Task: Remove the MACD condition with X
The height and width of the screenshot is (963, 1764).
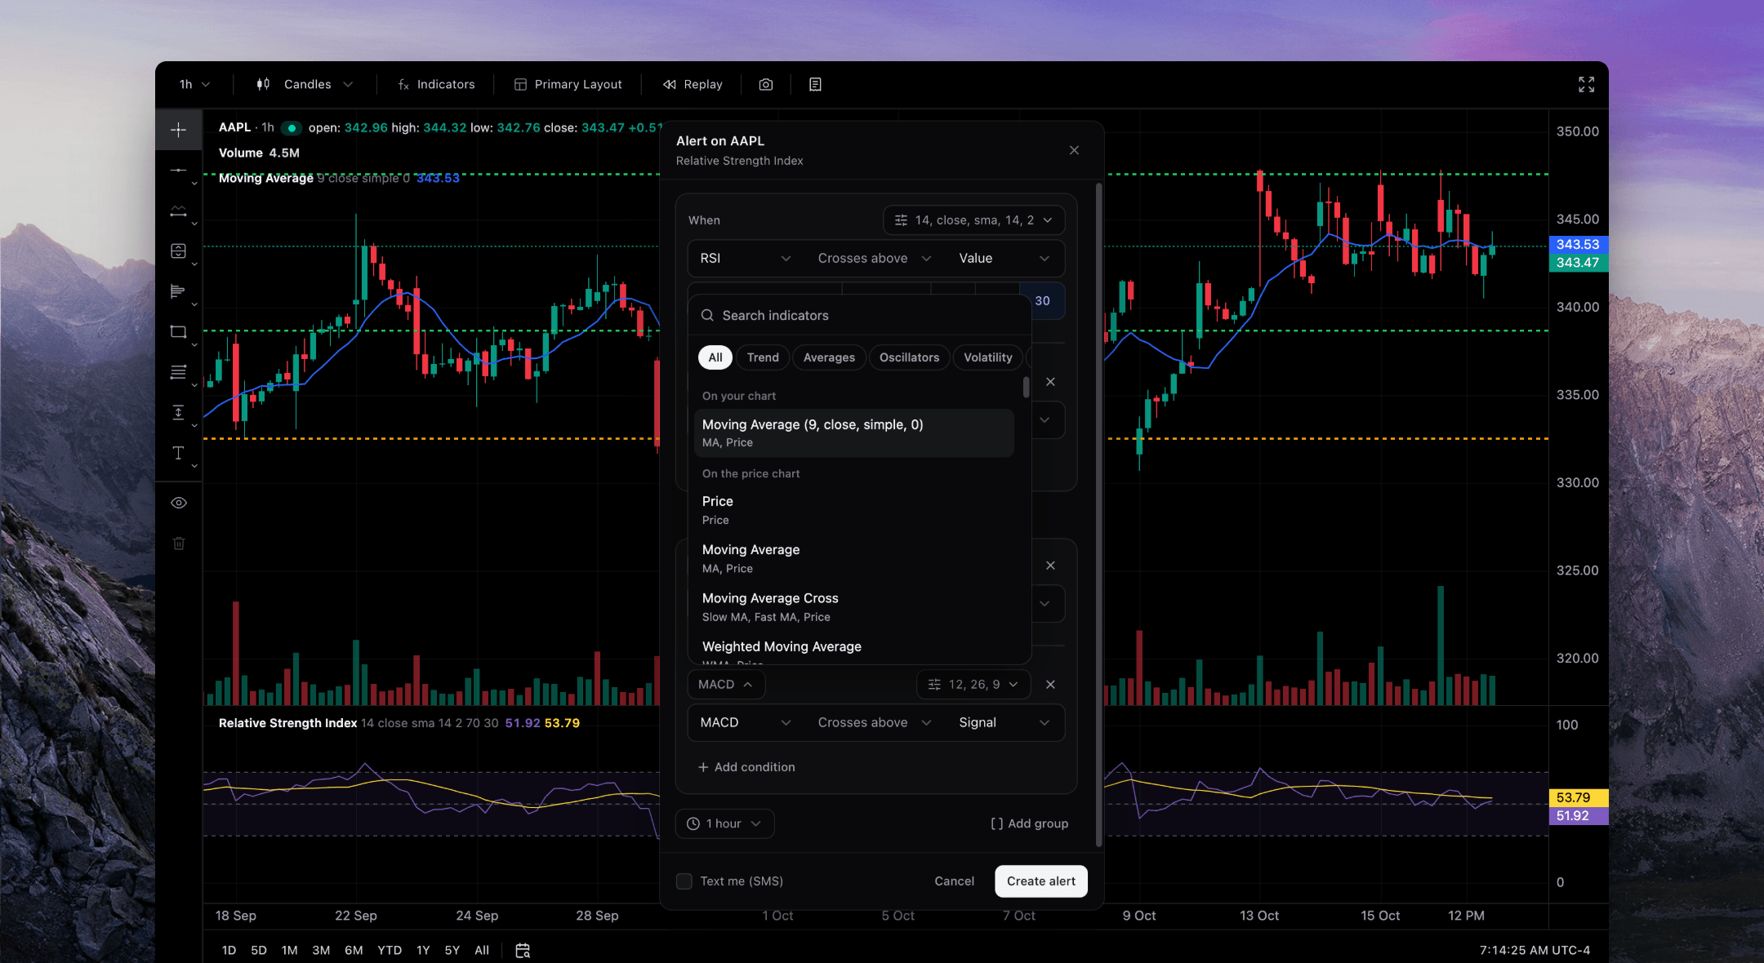Action: (x=1050, y=684)
